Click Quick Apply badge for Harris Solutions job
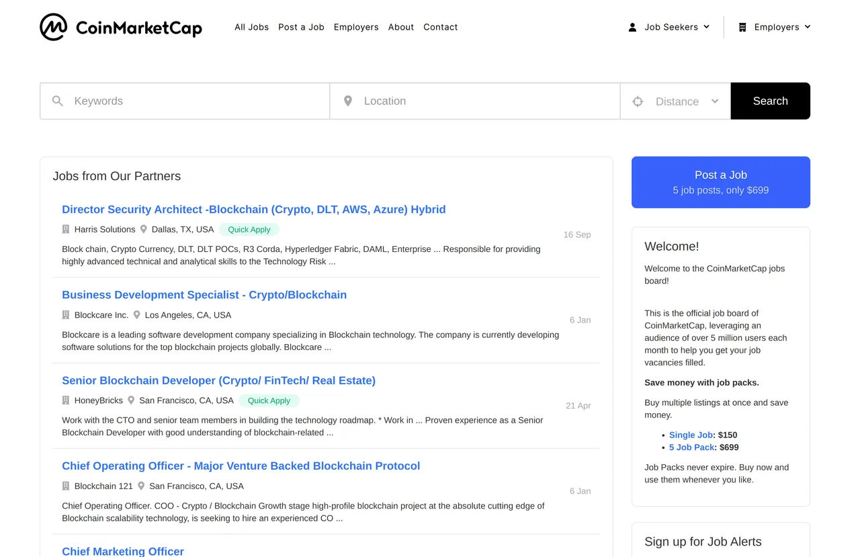The height and width of the screenshot is (557, 860). pyautogui.click(x=249, y=229)
